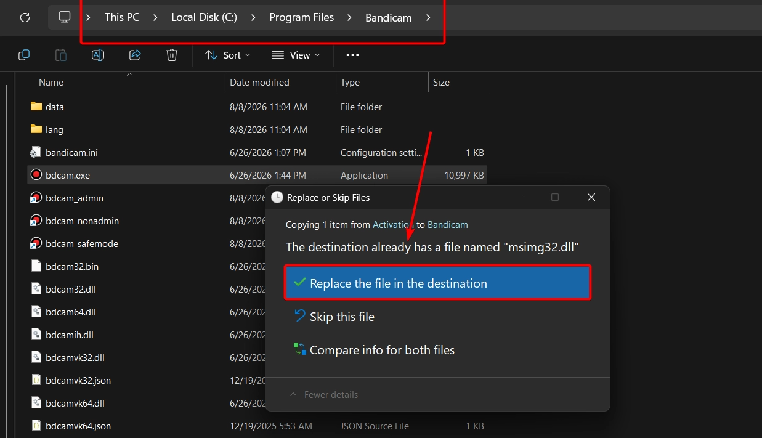Click the bdcamih.dll file icon
The image size is (762, 438).
coord(36,335)
